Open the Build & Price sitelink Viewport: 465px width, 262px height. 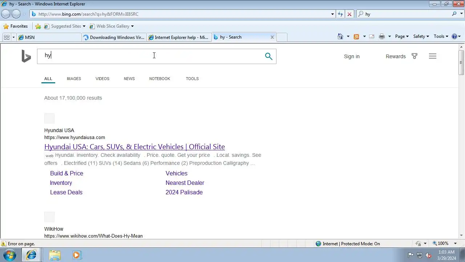[66, 173]
